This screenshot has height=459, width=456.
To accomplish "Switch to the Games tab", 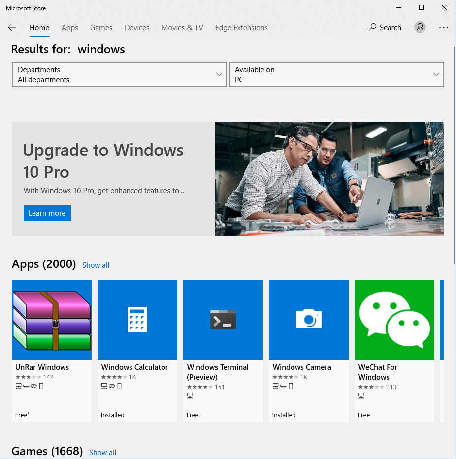I will pyautogui.click(x=101, y=28).
